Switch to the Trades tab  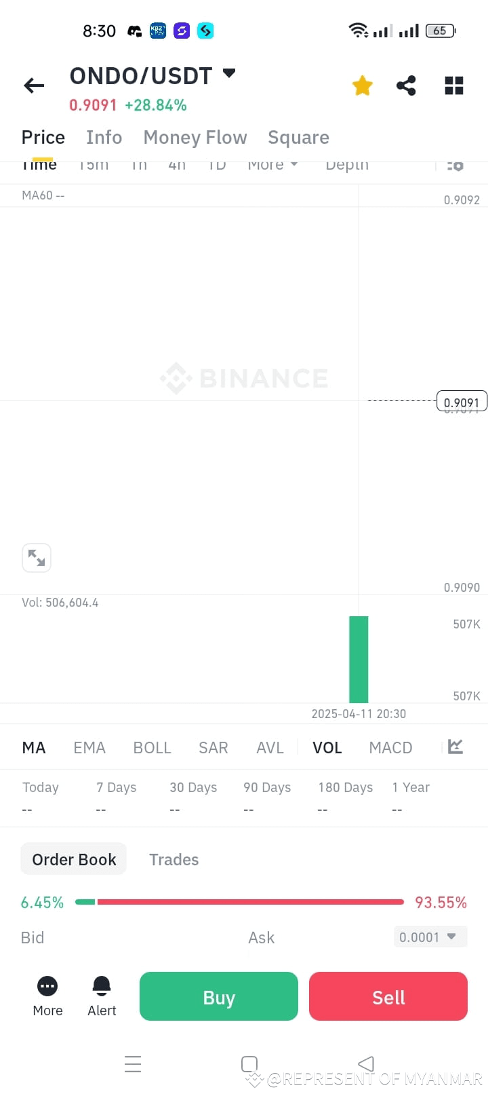point(174,860)
